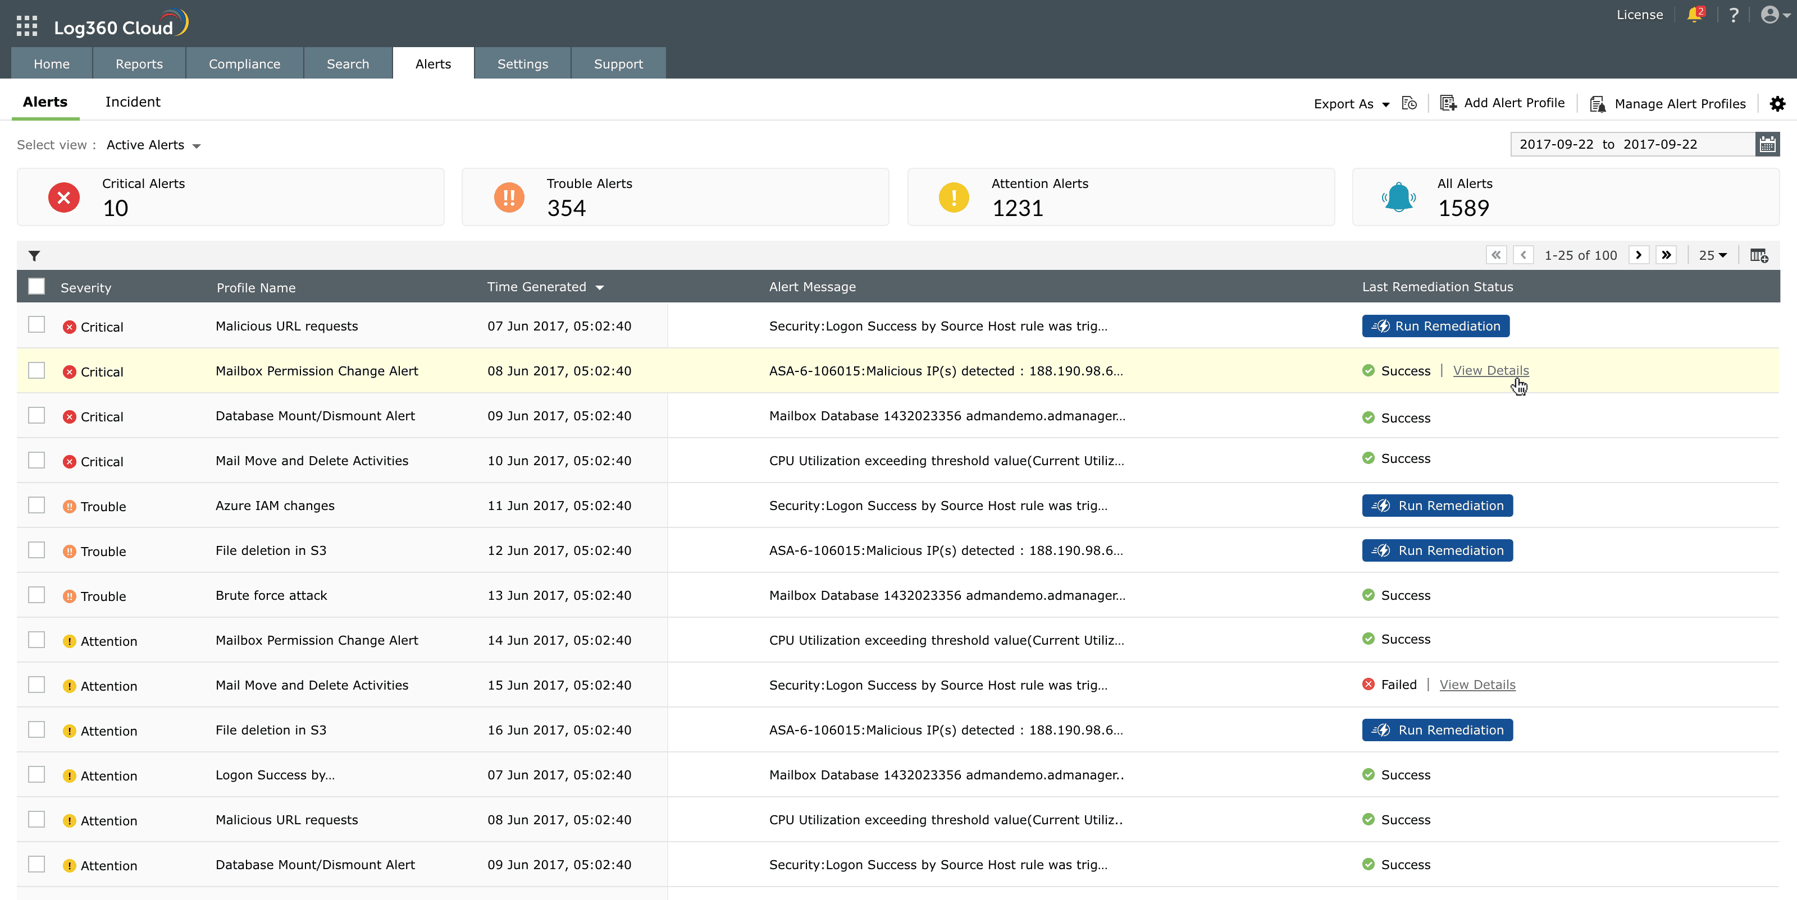The width and height of the screenshot is (1797, 900).
Task: Click the schedule export icon
Action: [1409, 103]
